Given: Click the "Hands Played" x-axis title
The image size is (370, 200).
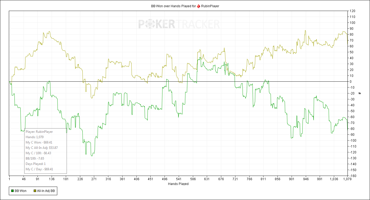Looking at the screenshot, I should [x=178, y=184].
